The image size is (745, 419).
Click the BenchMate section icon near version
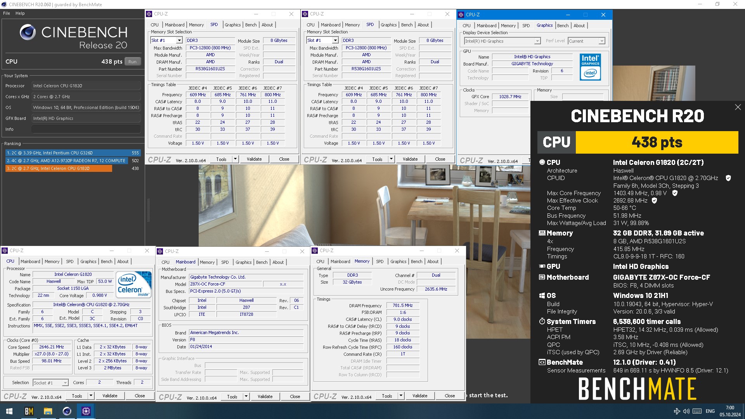(542, 362)
